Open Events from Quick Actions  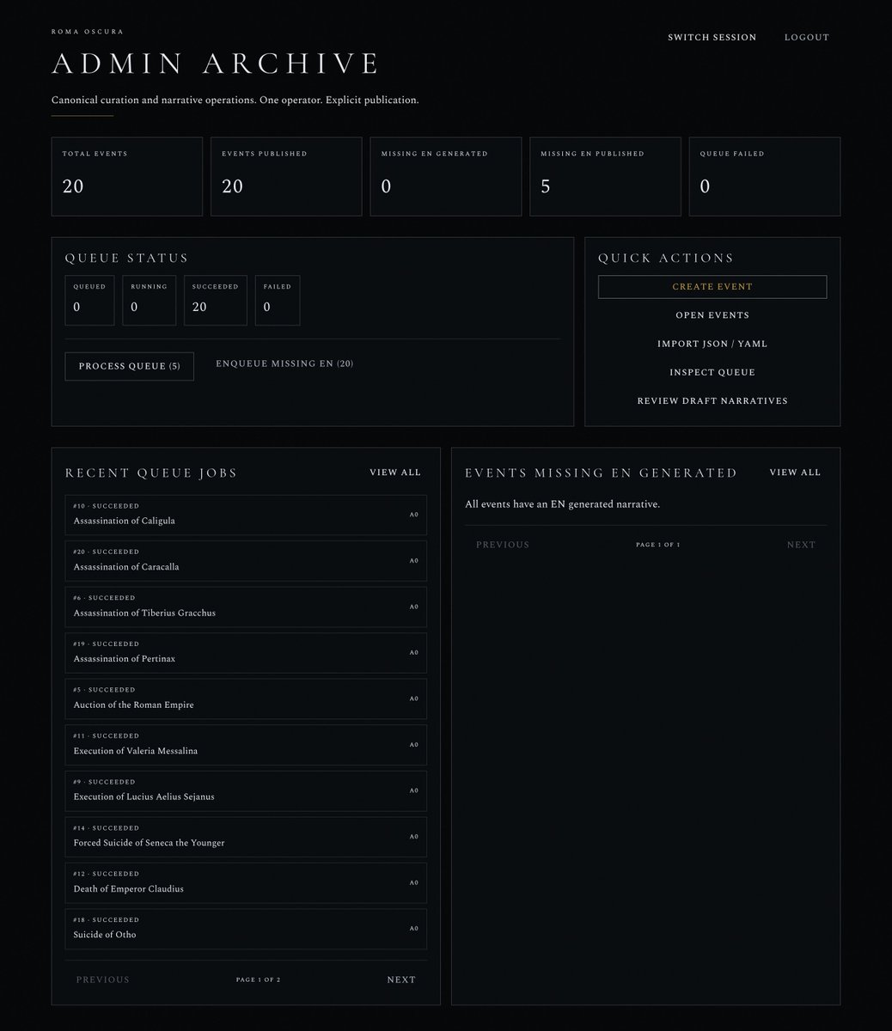(x=712, y=315)
